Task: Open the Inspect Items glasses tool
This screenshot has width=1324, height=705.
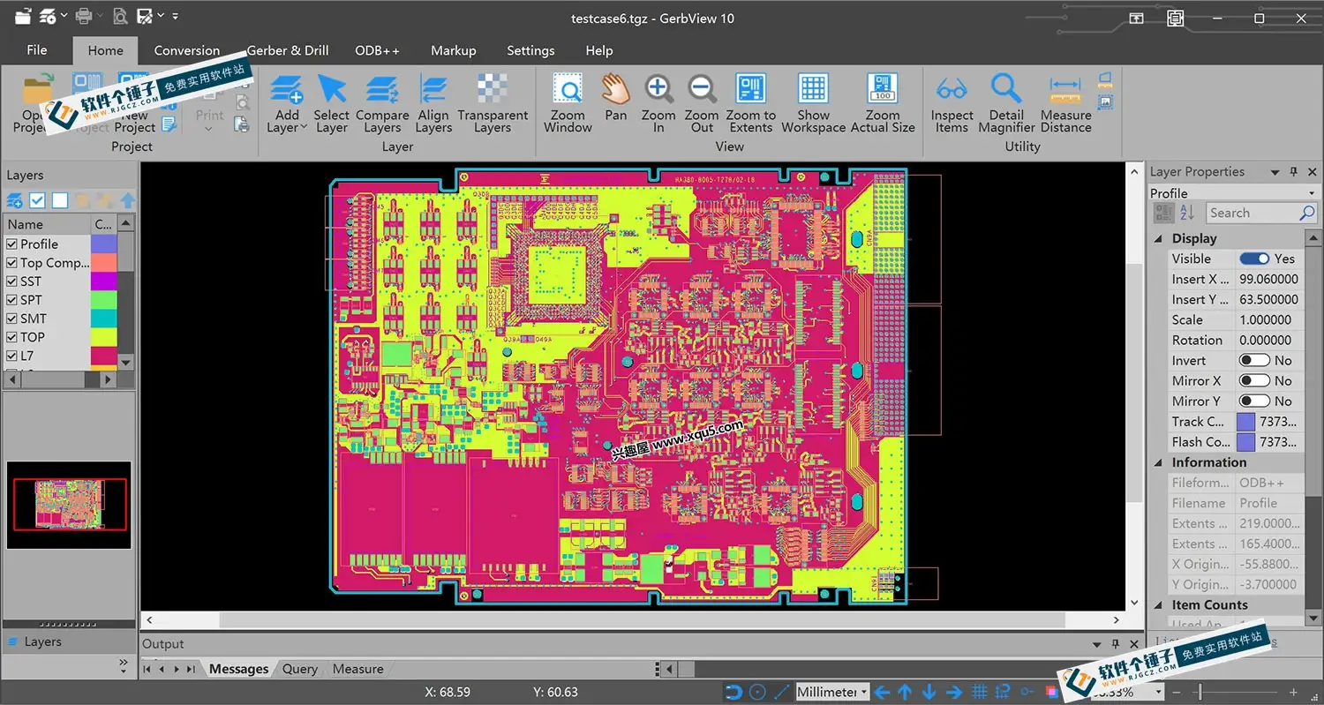Action: coord(952,102)
